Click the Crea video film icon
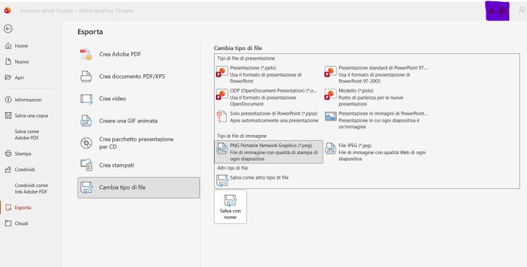Image resolution: width=527 pixels, height=267 pixels. pos(87,99)
